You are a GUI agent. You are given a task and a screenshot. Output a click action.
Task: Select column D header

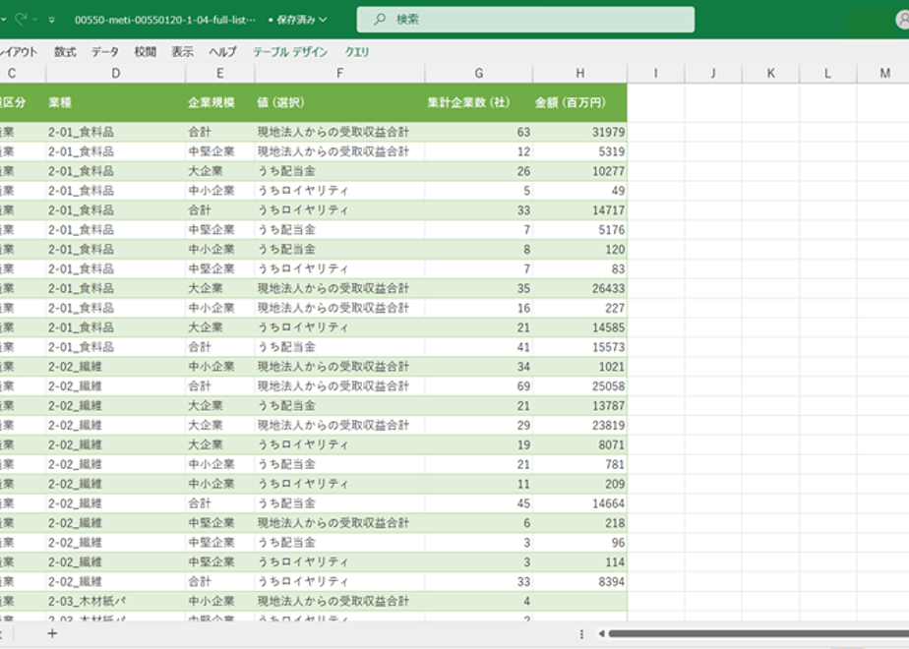pyautogui.click(x=116, y=74)
